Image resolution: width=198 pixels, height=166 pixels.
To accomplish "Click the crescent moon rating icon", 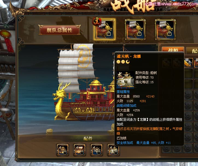I will point(128,62).
